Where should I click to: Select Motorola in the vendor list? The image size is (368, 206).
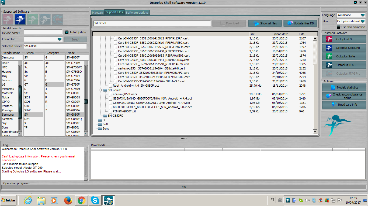[10, 93]
